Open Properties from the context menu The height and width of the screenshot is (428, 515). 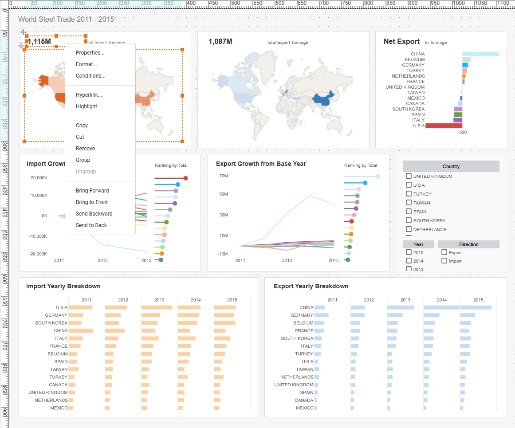pyautogui.click(x=90, y=52)
